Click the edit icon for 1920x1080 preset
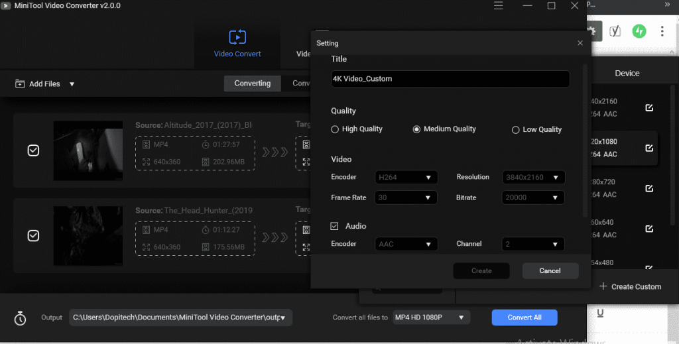The height and width of the screenshot is (344, 679). pos(649,148)
